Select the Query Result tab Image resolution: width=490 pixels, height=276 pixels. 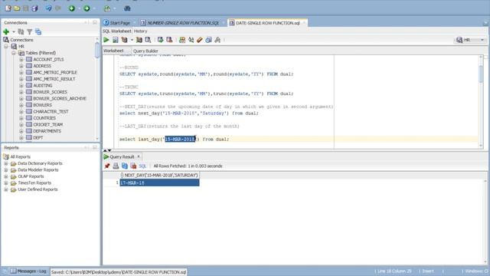click(122, 156)
